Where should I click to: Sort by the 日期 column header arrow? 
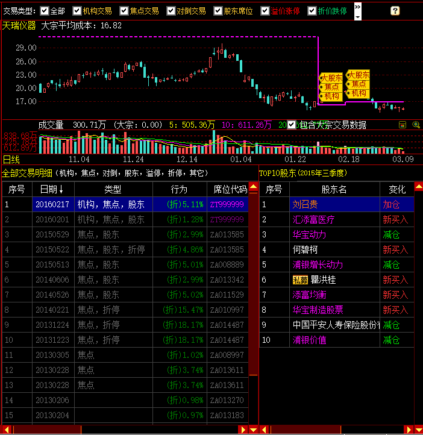coord(61,189)
